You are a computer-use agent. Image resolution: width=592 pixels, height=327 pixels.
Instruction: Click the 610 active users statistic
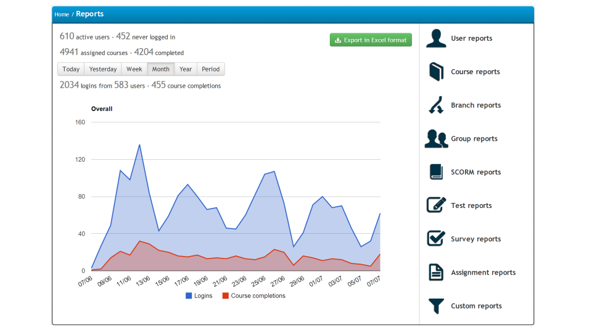click(x=84, y=36)
